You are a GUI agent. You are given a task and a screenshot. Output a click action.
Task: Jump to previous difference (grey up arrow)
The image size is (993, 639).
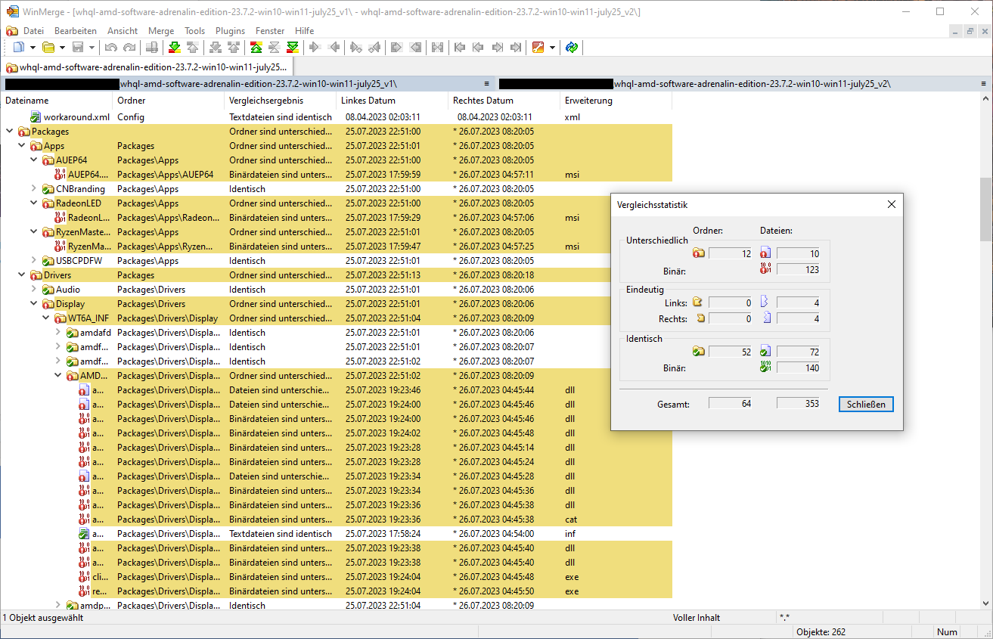click(x=193, y=48)
